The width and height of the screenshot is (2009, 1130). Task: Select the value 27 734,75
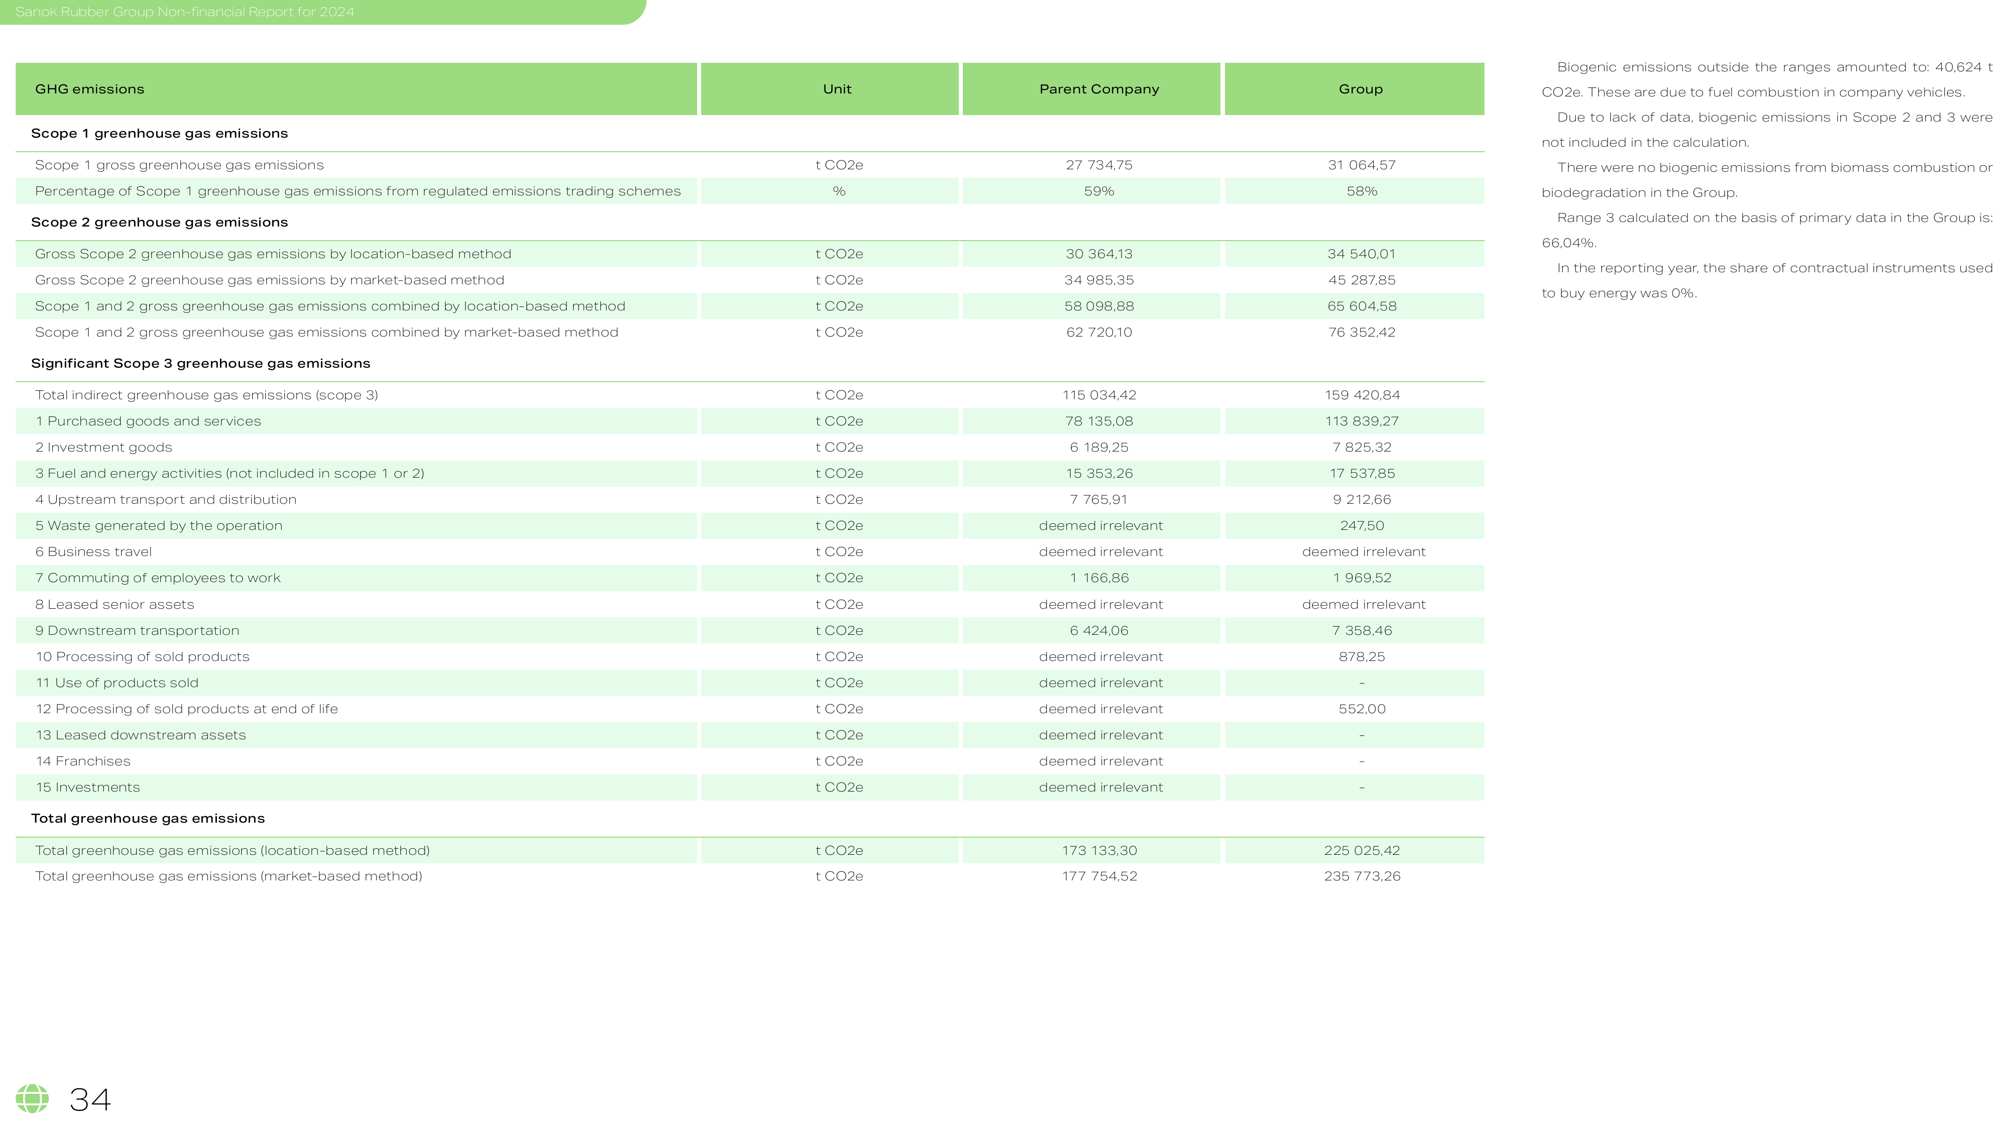[x=1099, y=165]
